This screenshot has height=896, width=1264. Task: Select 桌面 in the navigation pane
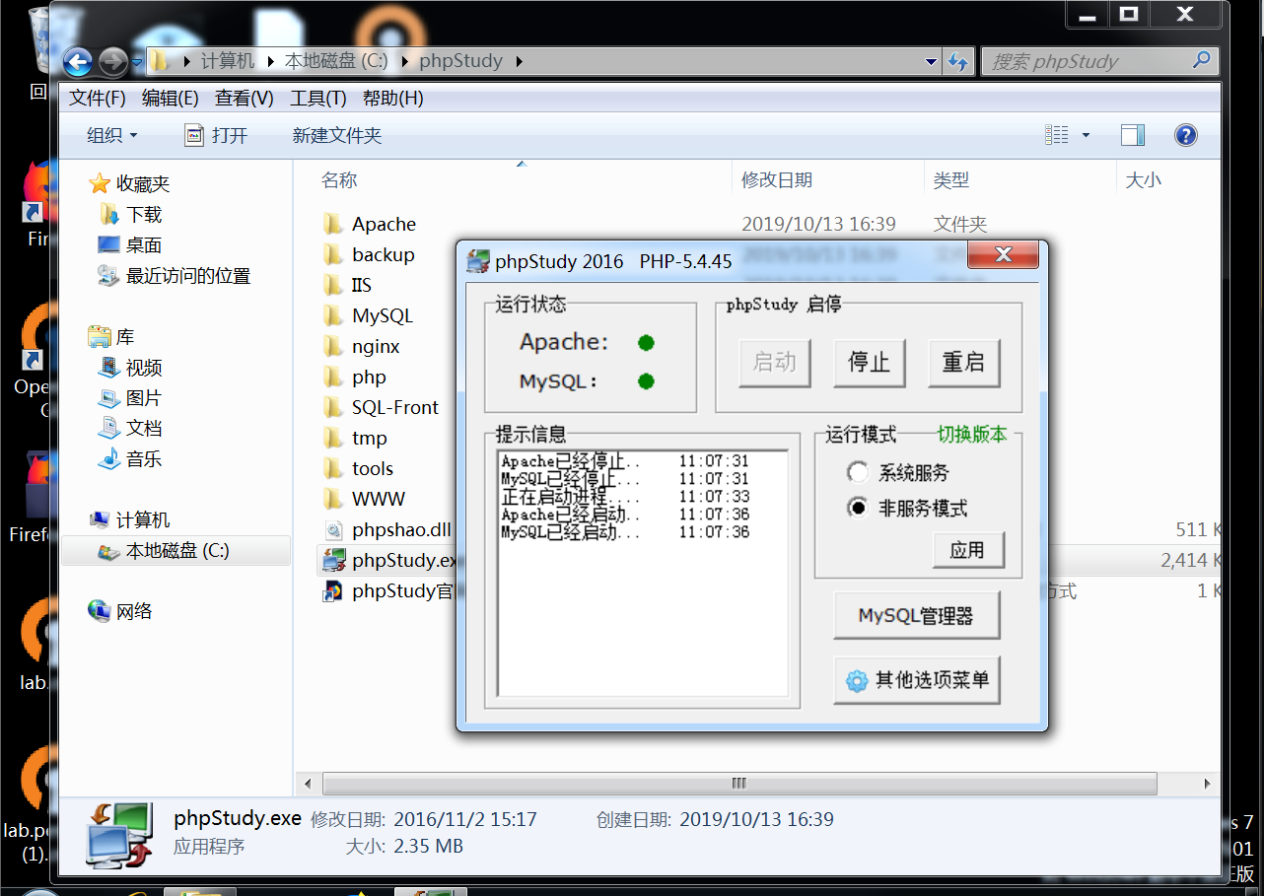point(143,245)
